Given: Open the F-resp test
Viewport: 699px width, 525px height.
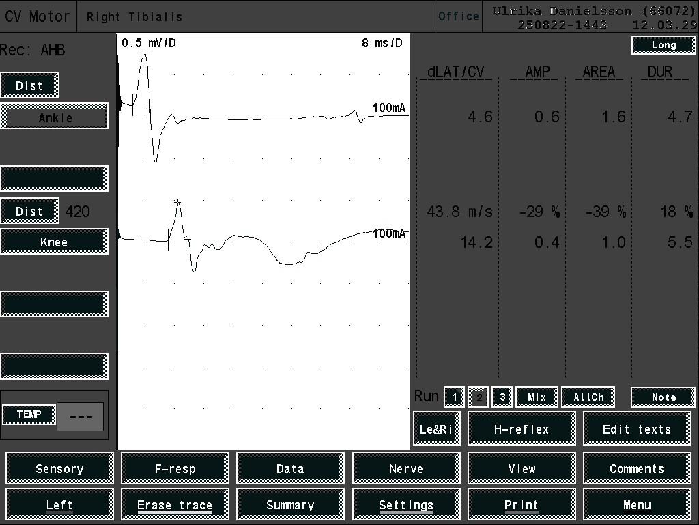Looking at the screenshot, I should (x=175, y=468).
